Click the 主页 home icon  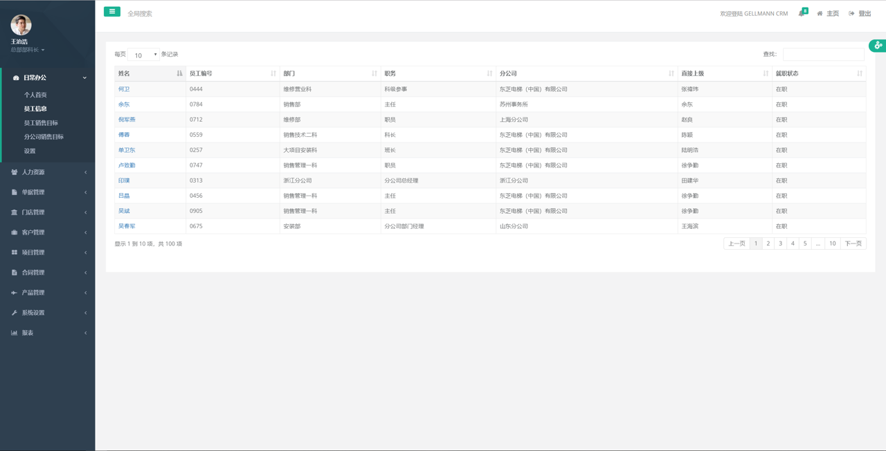coord(820,14)
